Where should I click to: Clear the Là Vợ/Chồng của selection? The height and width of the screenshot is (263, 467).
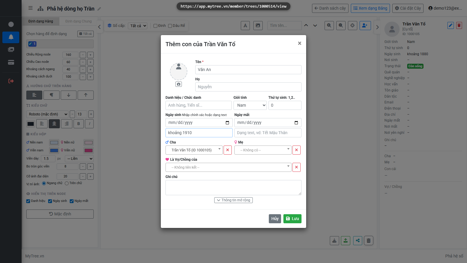[297, 167]
